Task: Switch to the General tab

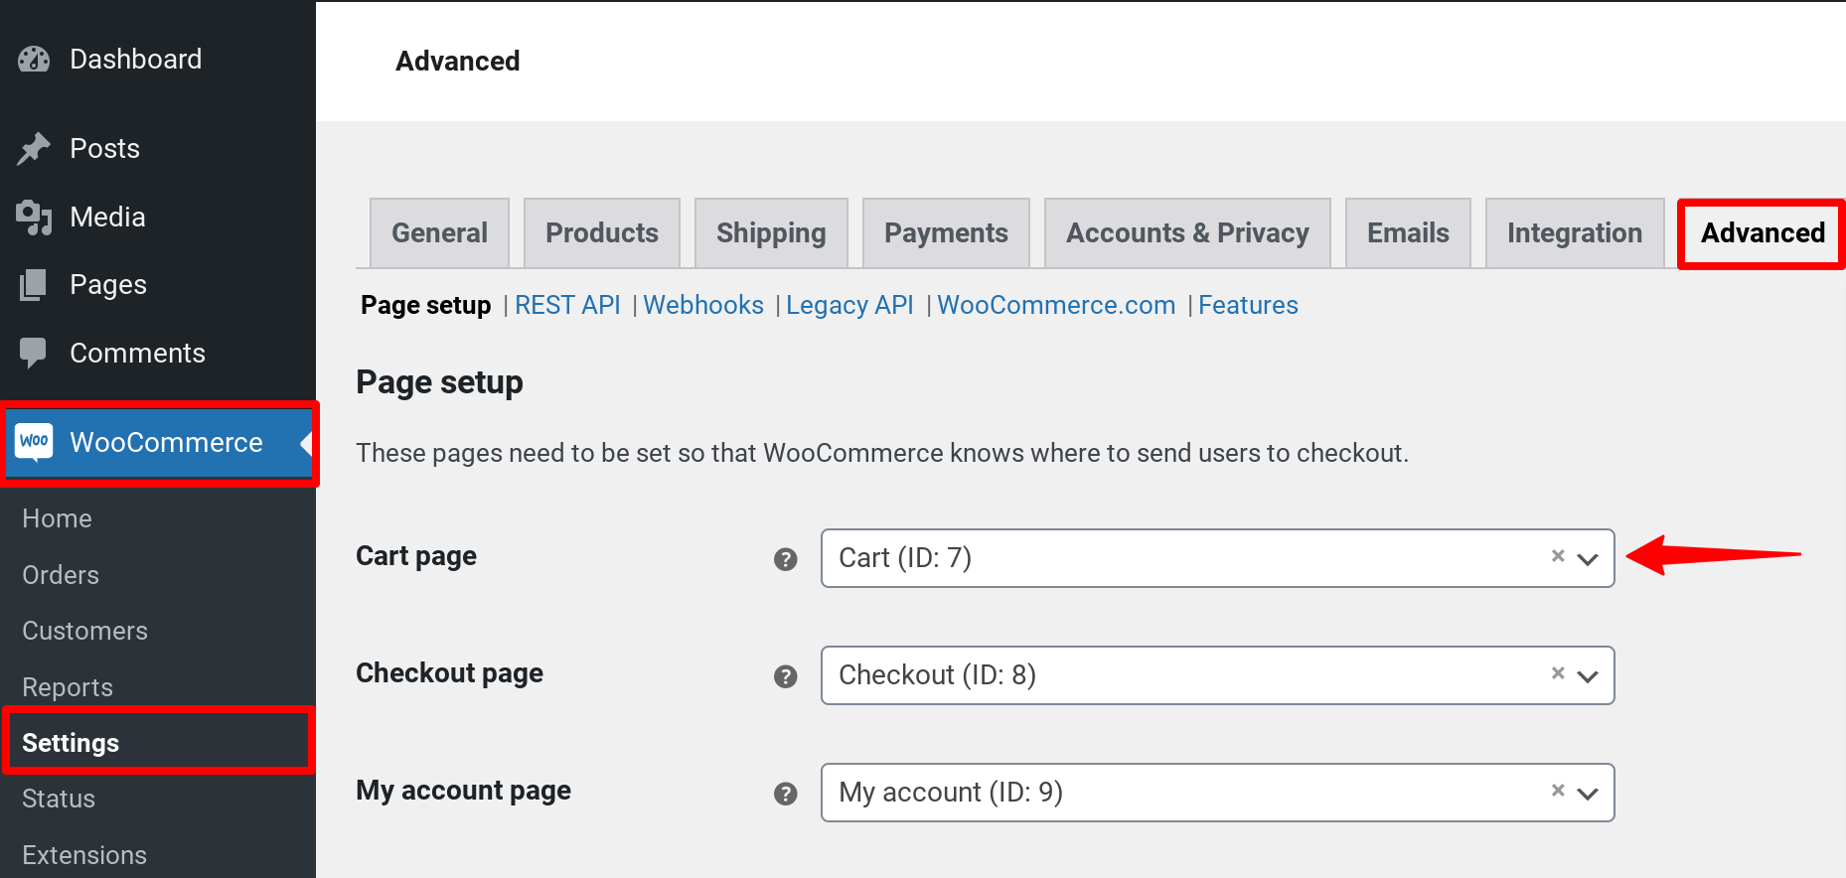Action: pos(439,233)
